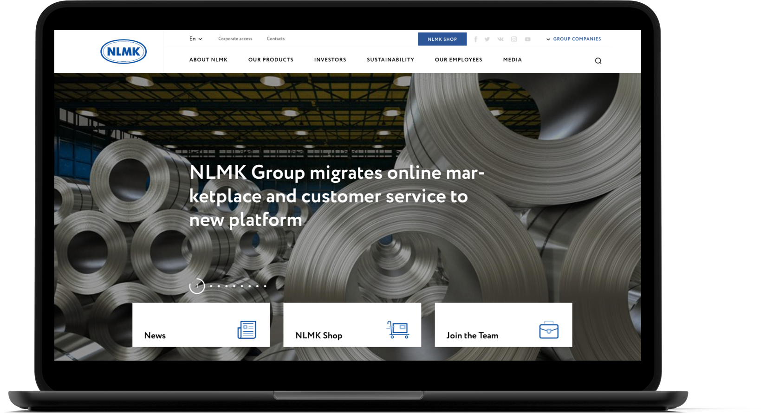Select the current slide 1 indicator

click(x=197, y=286)
